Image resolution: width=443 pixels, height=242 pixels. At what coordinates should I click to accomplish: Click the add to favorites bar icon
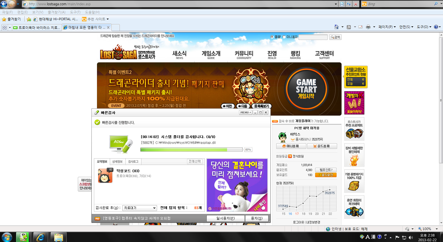tap(29, 19)
